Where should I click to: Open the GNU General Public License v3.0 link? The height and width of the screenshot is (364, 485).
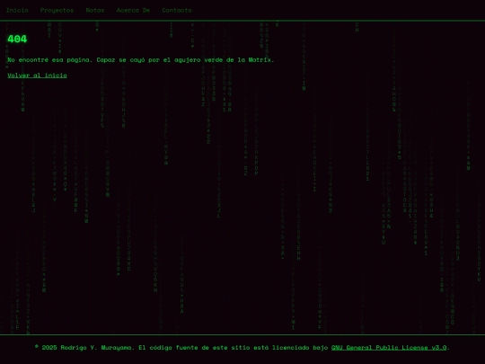pos(389,347)
